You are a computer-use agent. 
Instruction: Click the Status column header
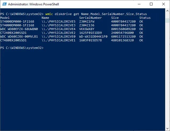pos(145,18)
